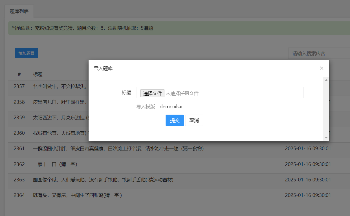Click the 标题 label in the import dialog
The image size is (350, 216).
[x=126, y=93]
